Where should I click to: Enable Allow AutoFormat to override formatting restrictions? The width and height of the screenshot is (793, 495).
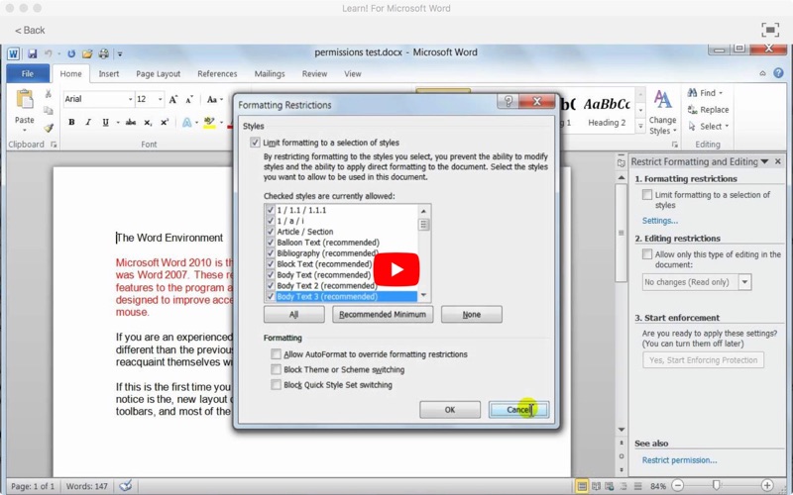coord(276,354)
